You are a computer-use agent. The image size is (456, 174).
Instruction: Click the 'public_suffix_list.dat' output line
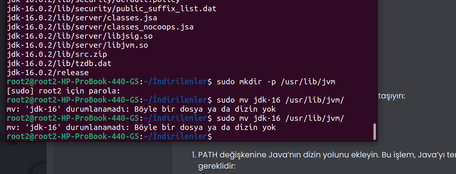(112, 9)
